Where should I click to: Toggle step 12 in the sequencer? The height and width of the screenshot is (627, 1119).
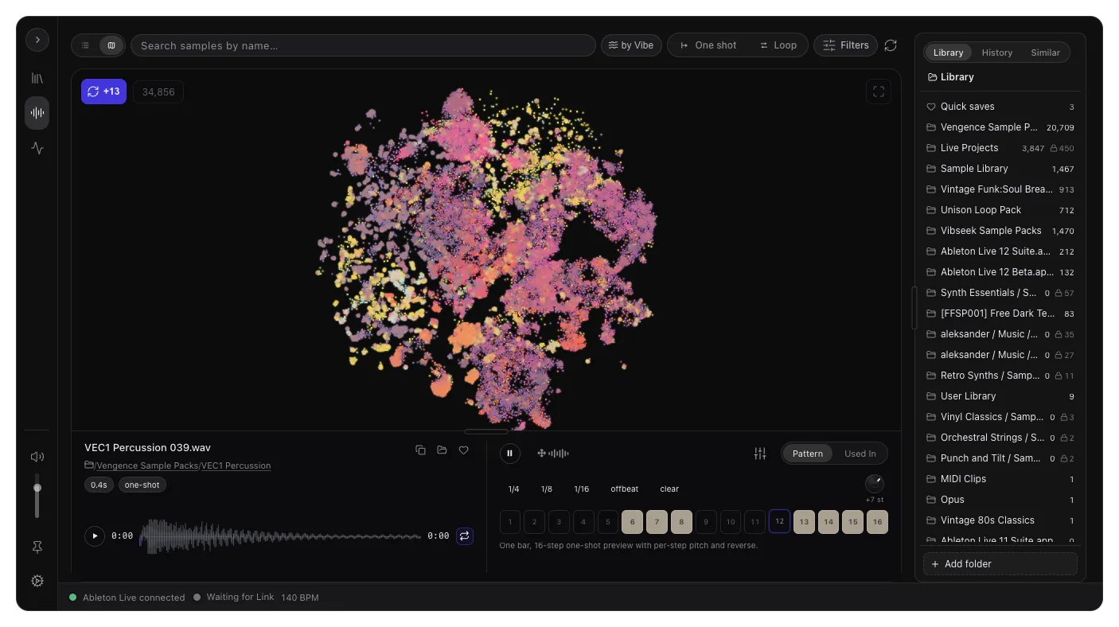click(x=779, y=522)
